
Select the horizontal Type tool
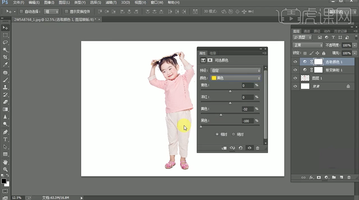click(x=5, y=139)
